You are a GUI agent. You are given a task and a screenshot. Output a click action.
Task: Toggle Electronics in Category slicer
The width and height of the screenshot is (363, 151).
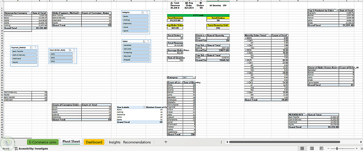pos(135,23)
